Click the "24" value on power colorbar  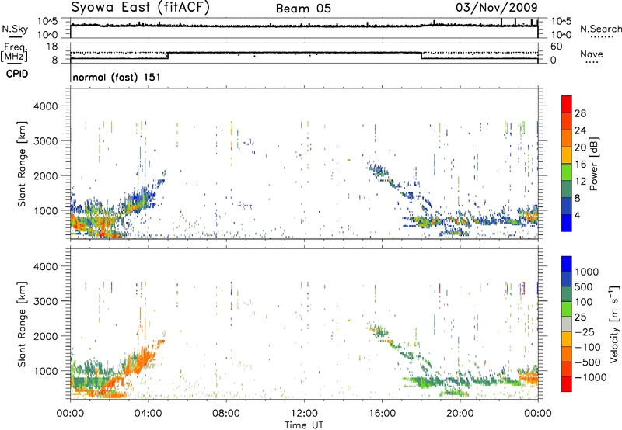580,130
